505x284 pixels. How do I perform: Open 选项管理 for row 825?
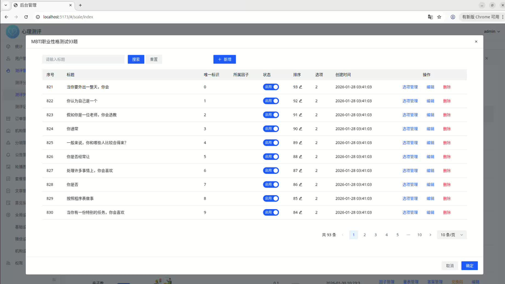pos(410,143)
